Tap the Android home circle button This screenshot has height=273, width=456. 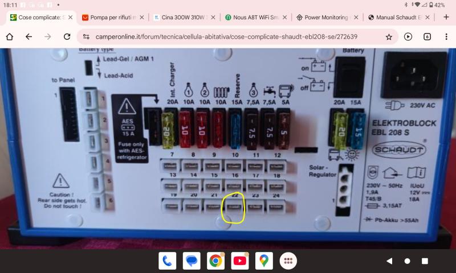tap(407, 261)
